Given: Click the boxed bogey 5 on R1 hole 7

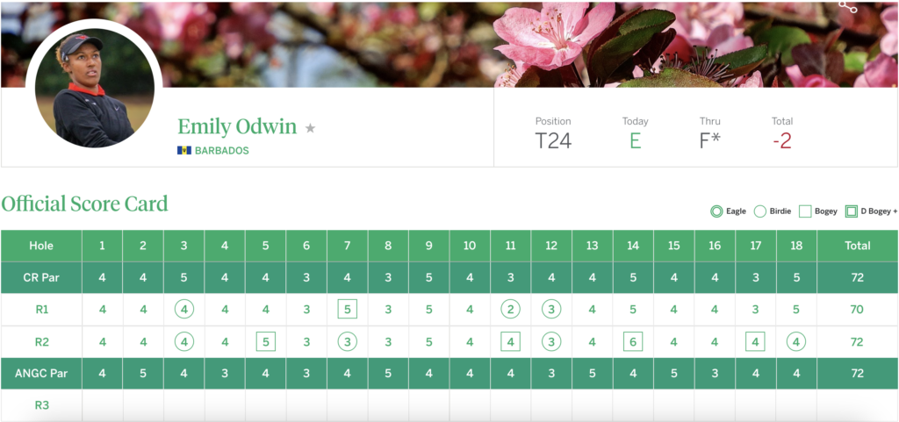Looking at the screenshot, I should pos(348,309).
